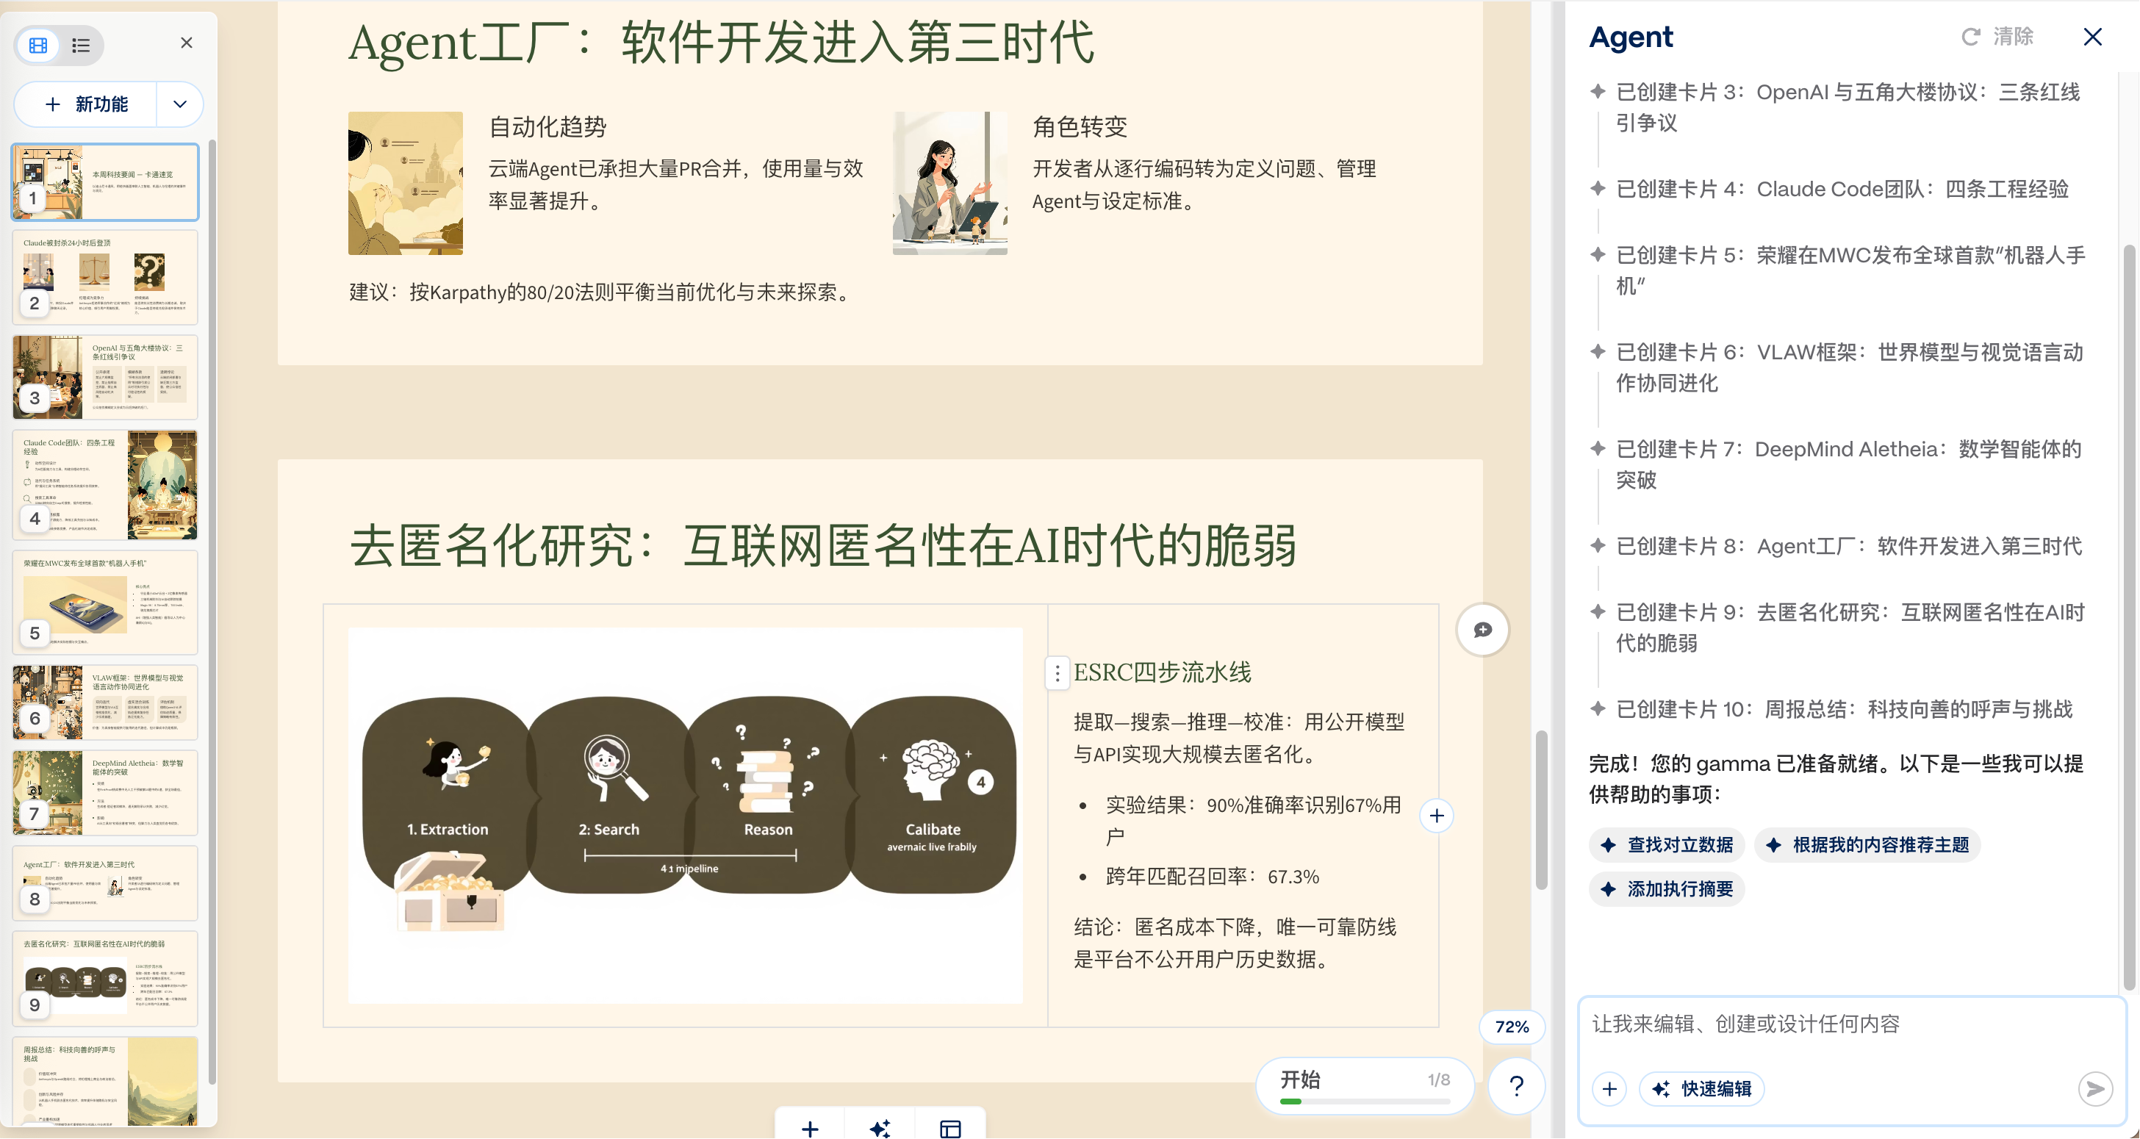Click 根据我的内容推荐主题 suggestion
Screen dimensions: 2140x1139
[1867, 845]
